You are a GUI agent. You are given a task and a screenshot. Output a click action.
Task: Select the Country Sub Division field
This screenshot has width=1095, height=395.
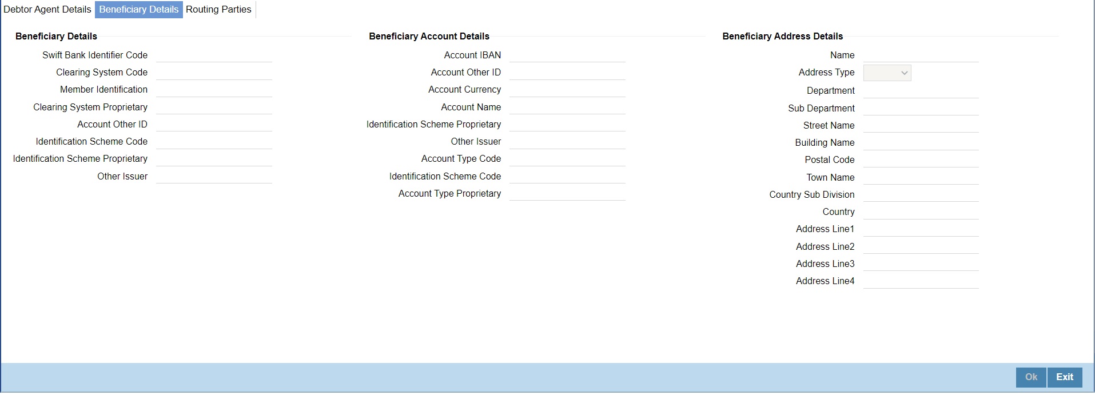click(921, 194)
